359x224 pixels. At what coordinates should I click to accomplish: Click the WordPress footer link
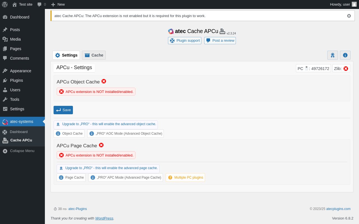tap(104, 218)
